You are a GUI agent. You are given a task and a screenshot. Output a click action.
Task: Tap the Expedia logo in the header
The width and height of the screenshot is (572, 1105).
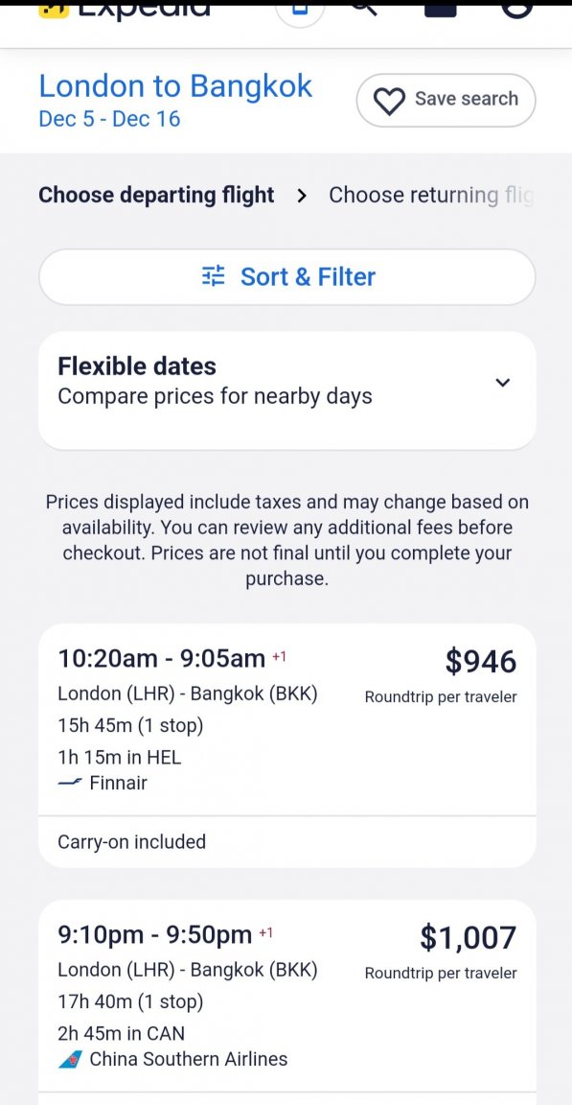click(125, 10)
